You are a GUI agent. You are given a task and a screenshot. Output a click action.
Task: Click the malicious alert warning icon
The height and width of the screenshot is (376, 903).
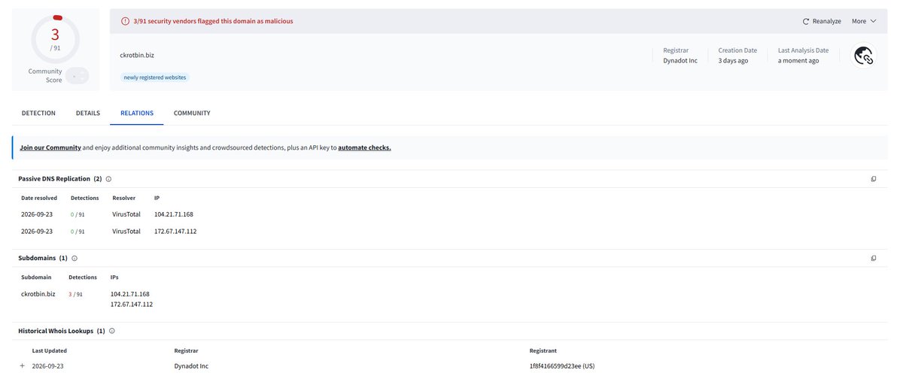(x=126, y=21)
